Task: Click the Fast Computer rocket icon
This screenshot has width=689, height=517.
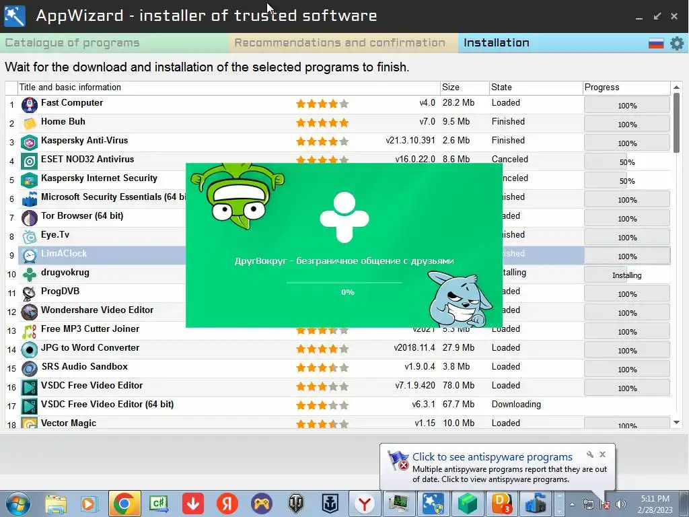Action: pyautogui.click(x=30, y=105)
